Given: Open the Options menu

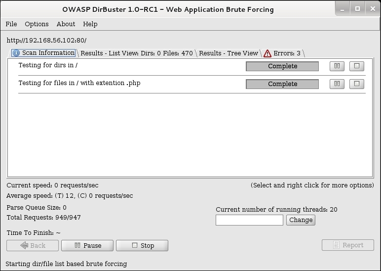Looking at the screenshot, I should pos(37,24).
